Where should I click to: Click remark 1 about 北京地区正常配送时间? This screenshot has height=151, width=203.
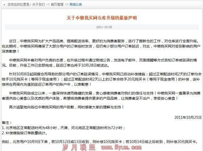coord(63,128)
